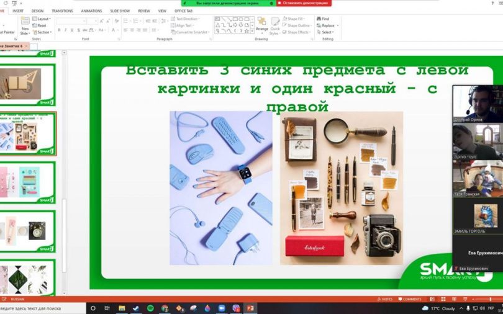Open the SLIDE SHOW ribbon tab
The image size is (503, 314).
coord(120,11)
